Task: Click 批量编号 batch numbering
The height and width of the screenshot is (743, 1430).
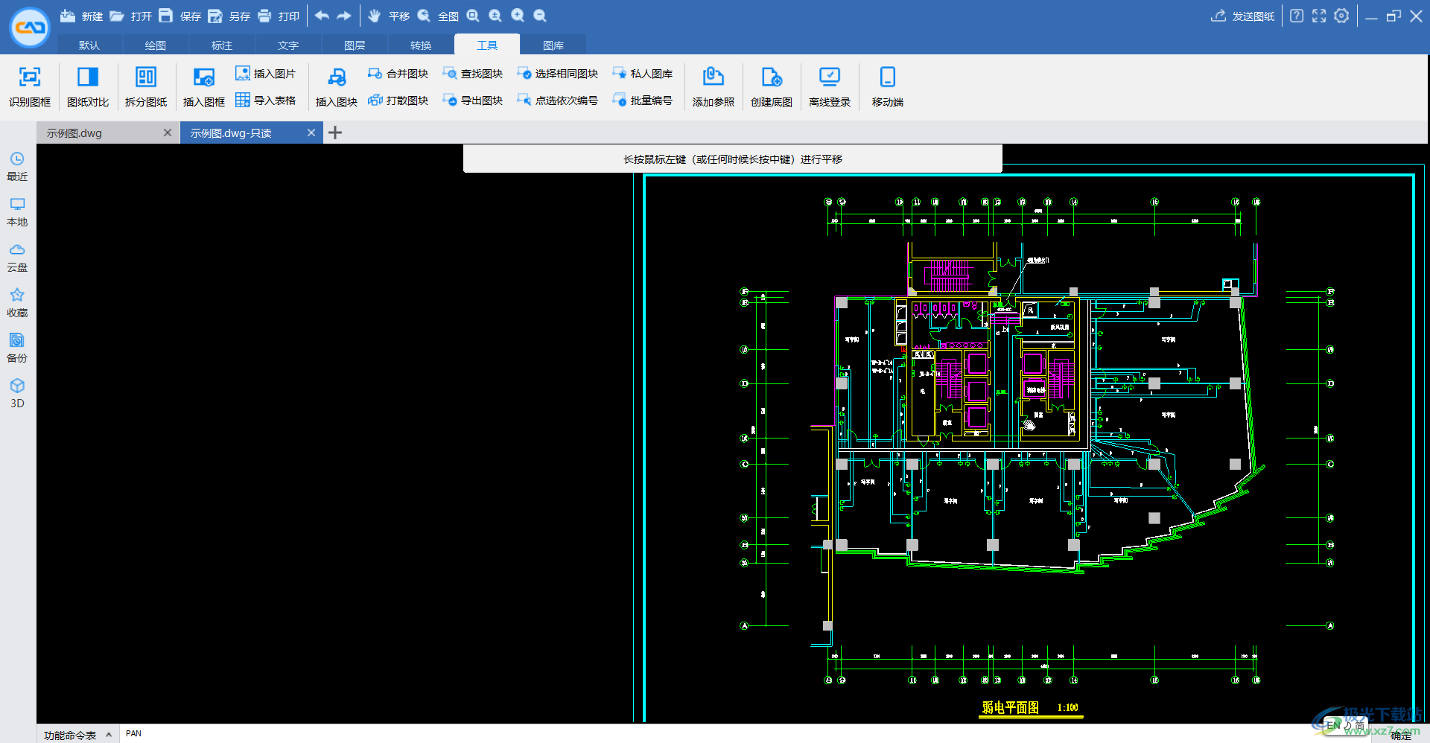Action: pos(642,100)
